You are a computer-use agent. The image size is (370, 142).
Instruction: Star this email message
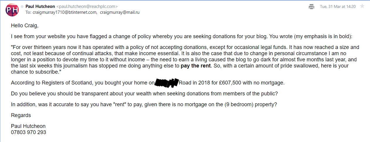[362, 6]
